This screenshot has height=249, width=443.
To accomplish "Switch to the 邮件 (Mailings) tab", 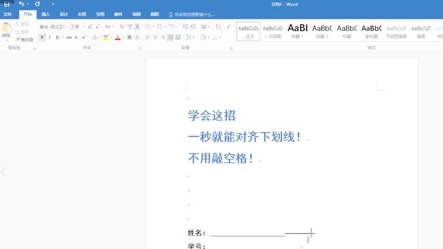I will point(118,14).
